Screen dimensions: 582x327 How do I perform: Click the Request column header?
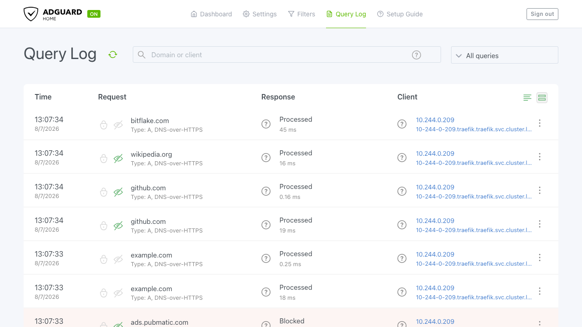tap(112, 97)
